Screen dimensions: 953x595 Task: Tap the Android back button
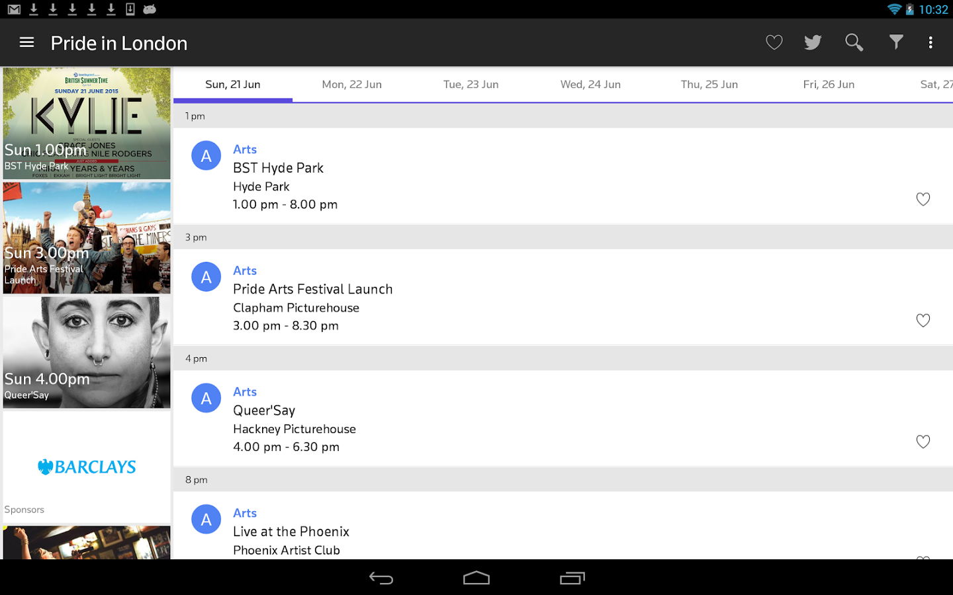381,578
